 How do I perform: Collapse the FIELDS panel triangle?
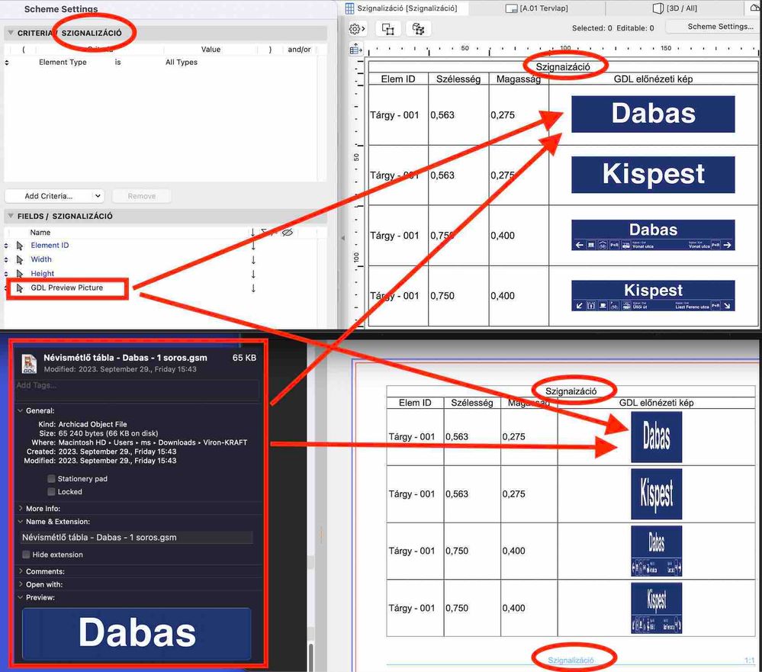tap(10, 216)
